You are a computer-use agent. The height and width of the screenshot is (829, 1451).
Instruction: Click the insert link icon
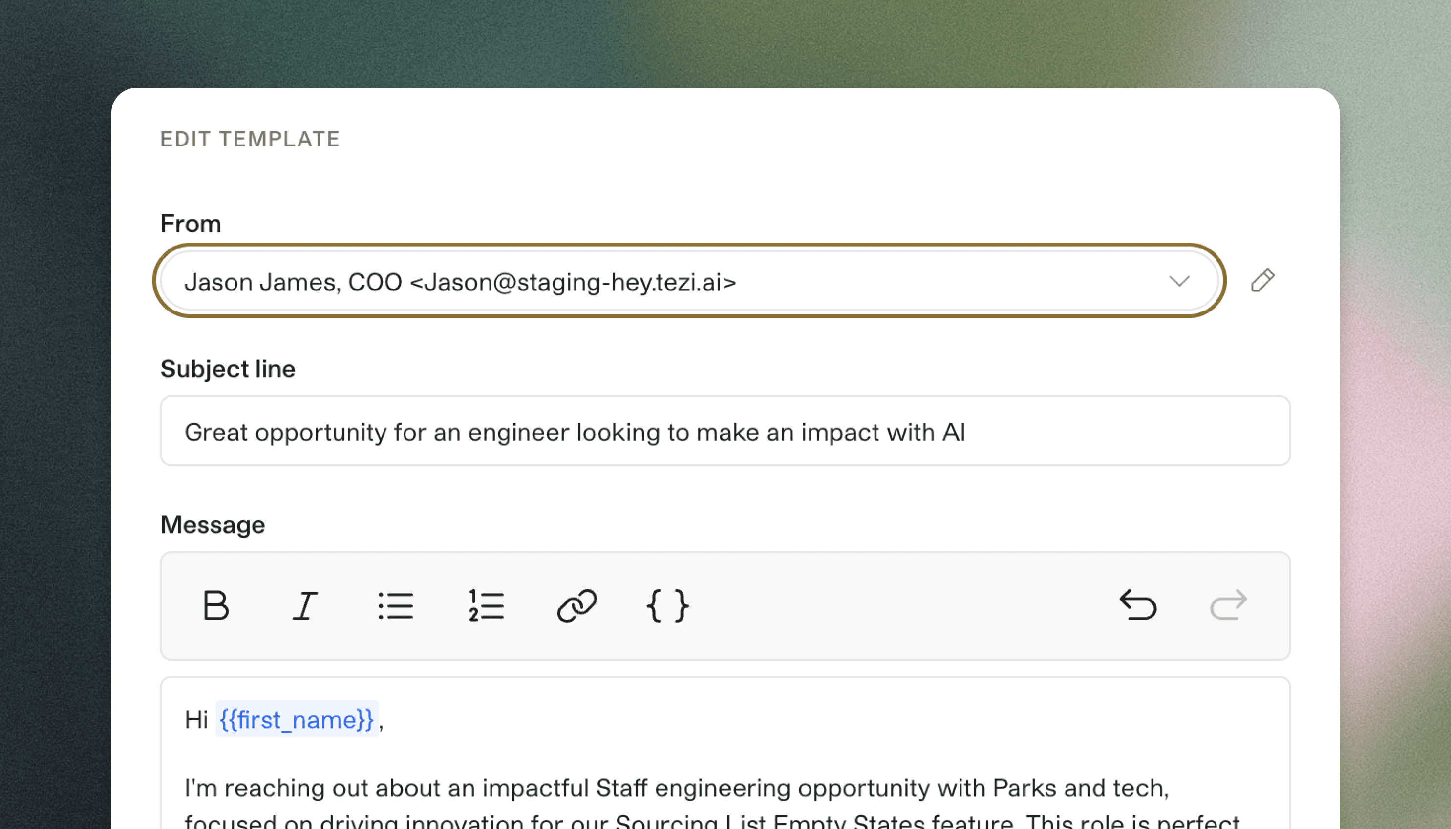[576, 605]
